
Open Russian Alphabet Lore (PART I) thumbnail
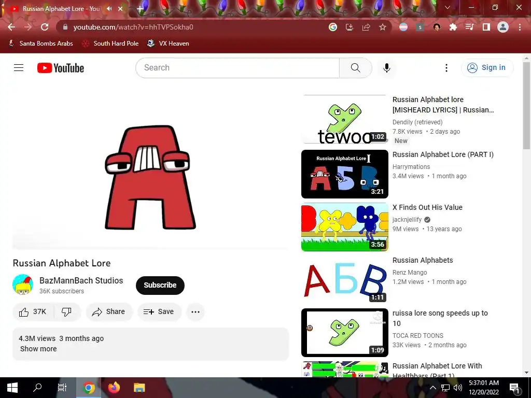pos(344,174)
